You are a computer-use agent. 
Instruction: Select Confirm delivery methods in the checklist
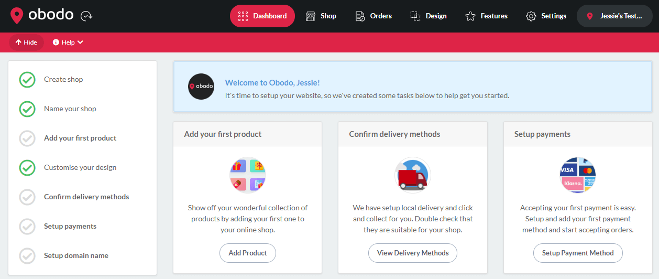(86, 197)
